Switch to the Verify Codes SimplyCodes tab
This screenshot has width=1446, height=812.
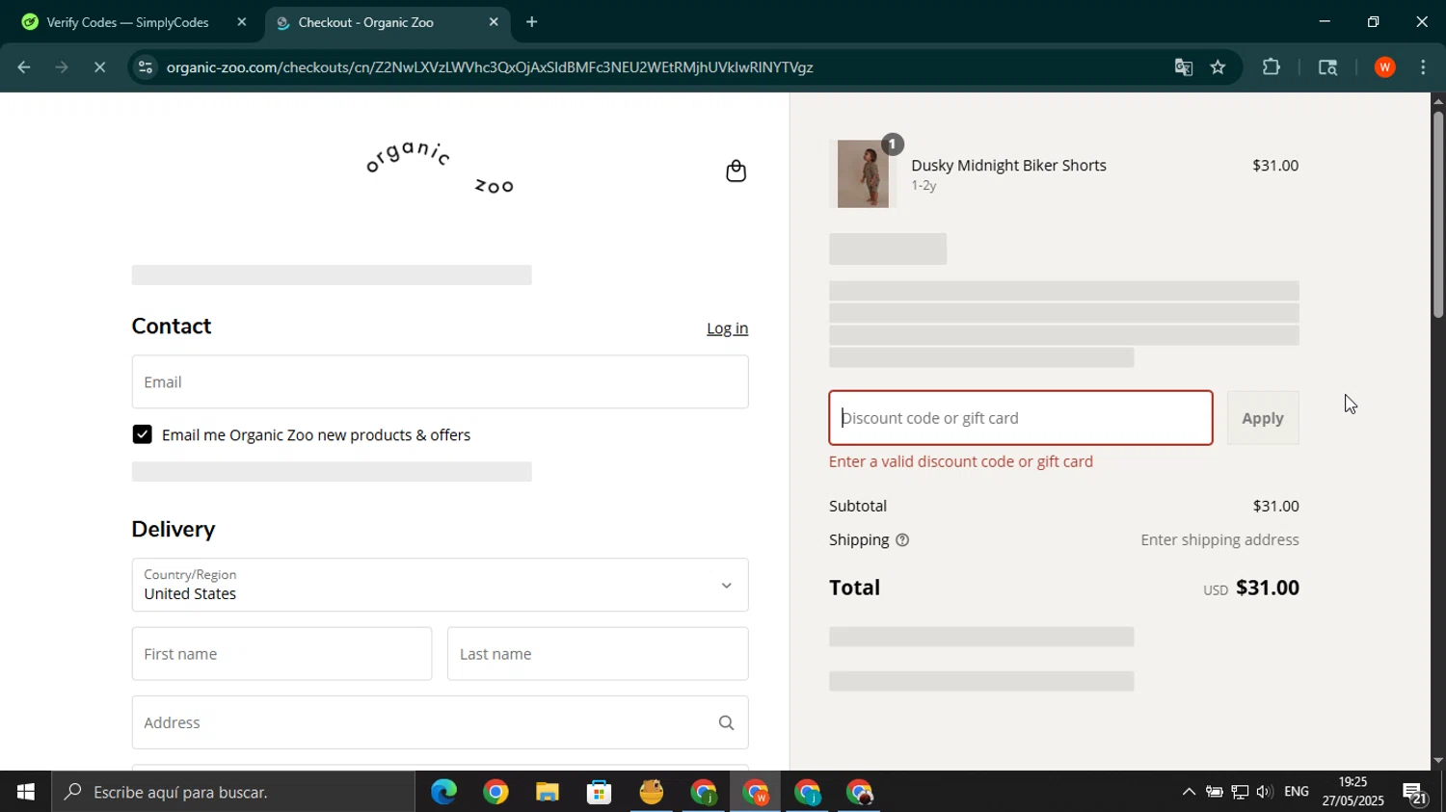tap(128, 22)
